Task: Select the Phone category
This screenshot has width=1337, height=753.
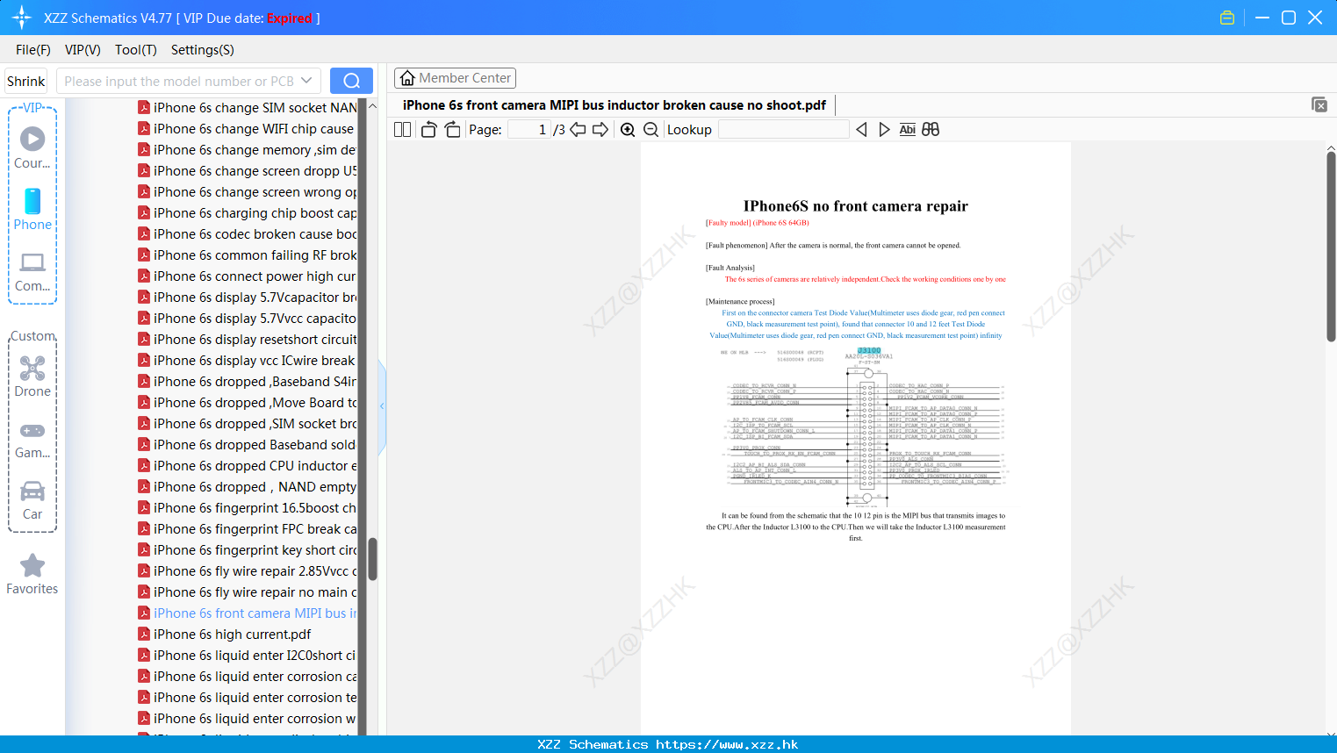Action: point(32,209)
